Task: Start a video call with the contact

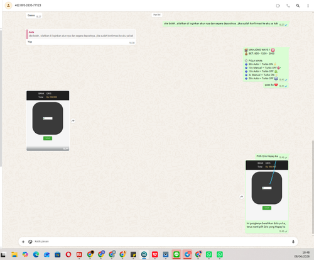Action: coord(278,6)
